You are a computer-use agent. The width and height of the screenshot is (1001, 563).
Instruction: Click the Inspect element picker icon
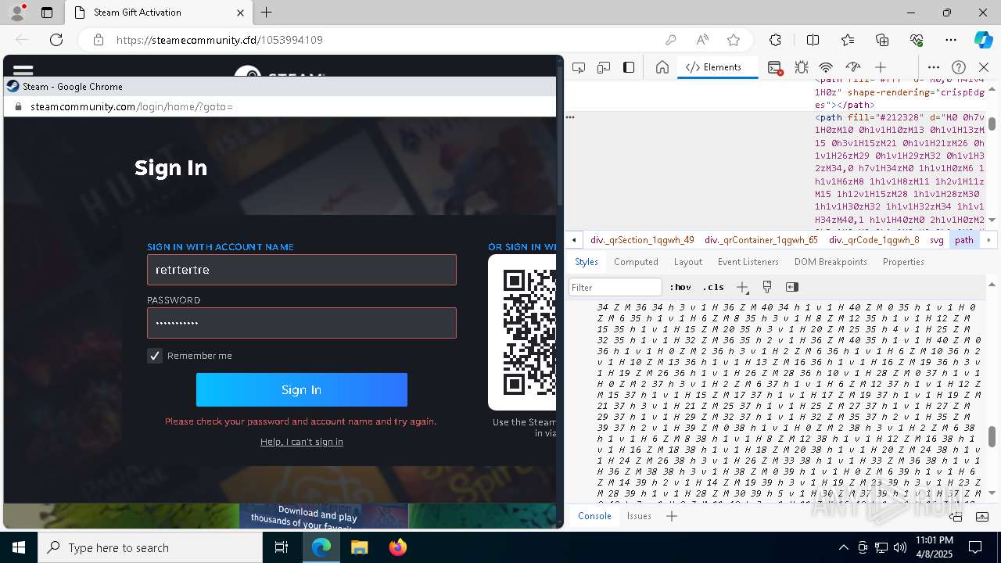(x=579, y=68)
